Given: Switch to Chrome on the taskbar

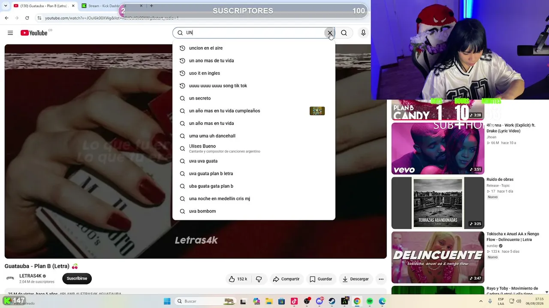Looking at the screenshot, I should pos(357,301).
